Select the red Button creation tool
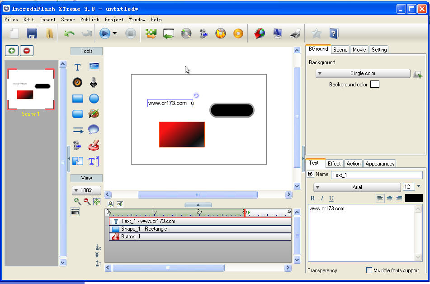 pyautogui.click(x=93, y=145)
